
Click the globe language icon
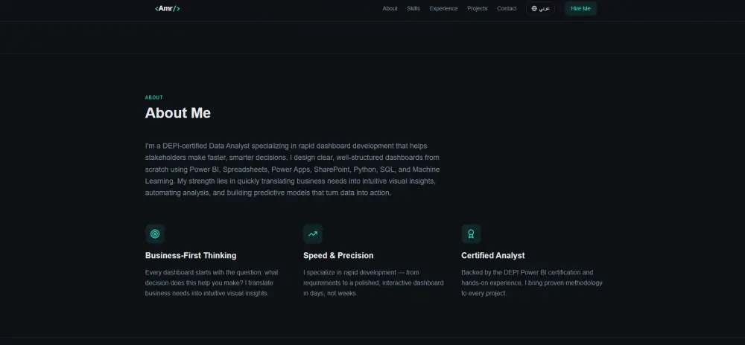[x=534, y=8]
